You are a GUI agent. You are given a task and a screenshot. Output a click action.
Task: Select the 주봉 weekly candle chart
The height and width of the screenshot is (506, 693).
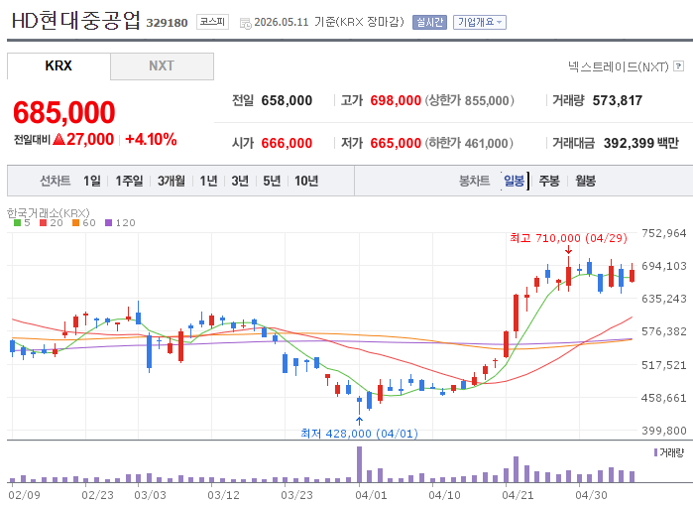point(549,181)
